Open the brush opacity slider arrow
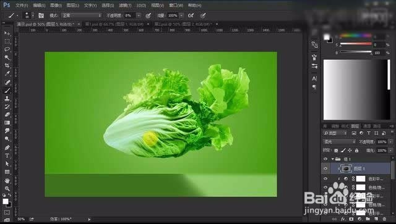Image resolution: width=396 pixels, height=224 pixels. (139, 15)
